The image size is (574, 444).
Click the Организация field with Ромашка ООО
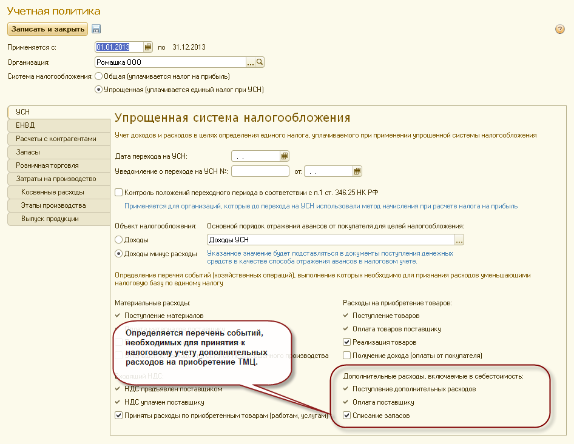[171, 62]
